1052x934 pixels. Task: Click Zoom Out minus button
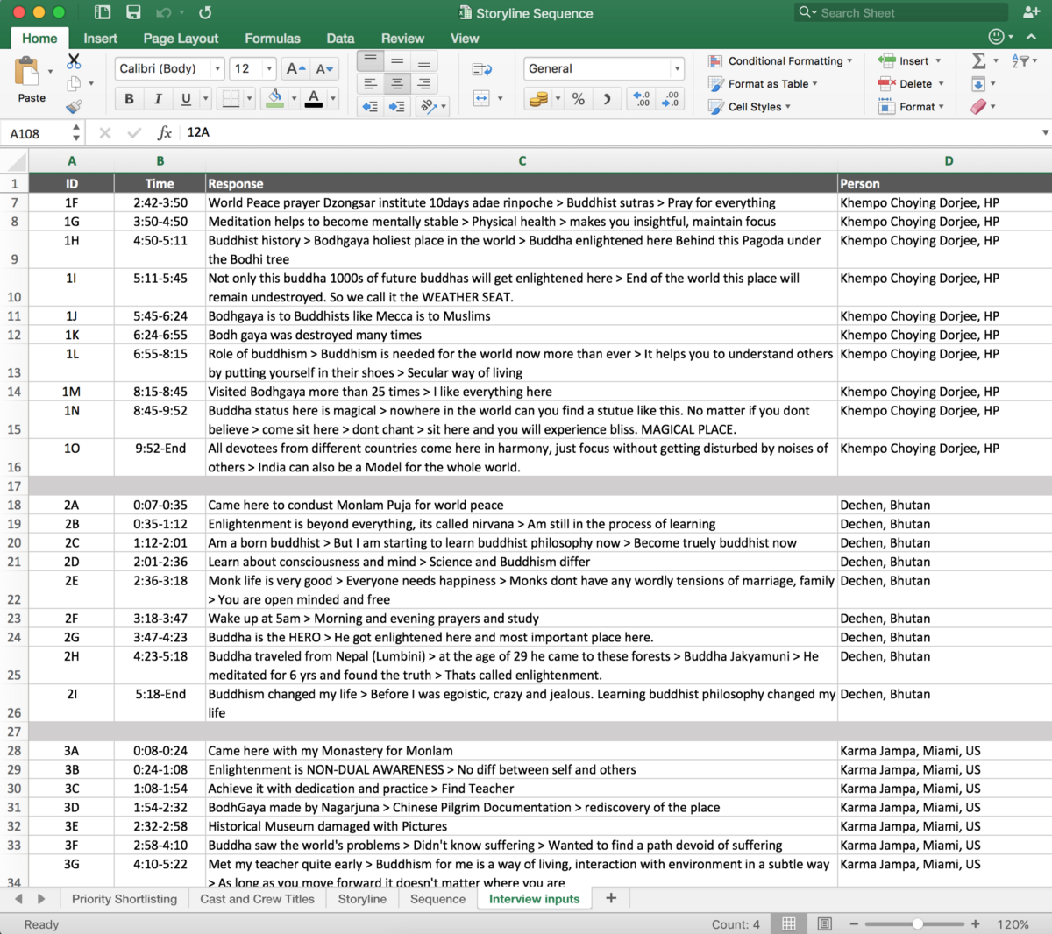854,923
